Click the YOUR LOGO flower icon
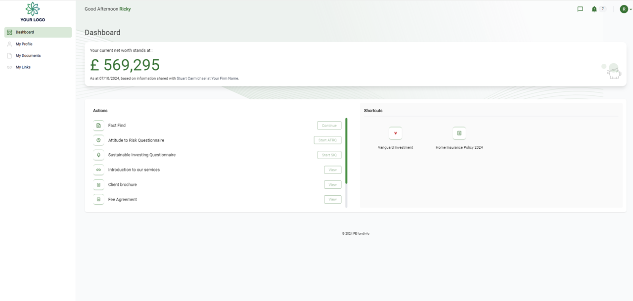 click(x=33, y=9)
